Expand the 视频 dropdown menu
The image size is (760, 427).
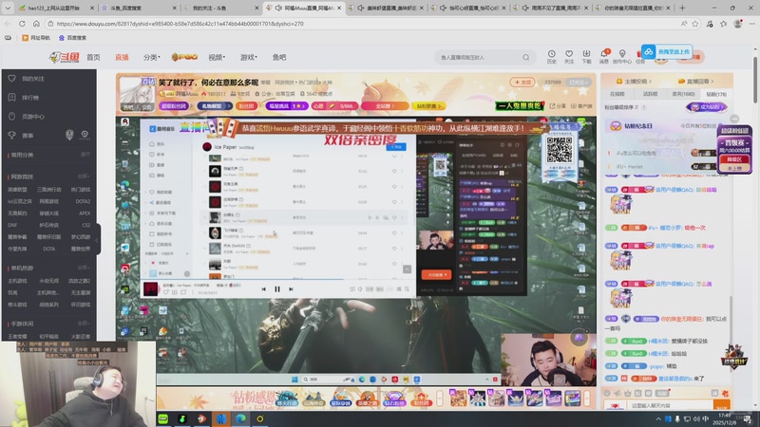[x=217, y=57]
